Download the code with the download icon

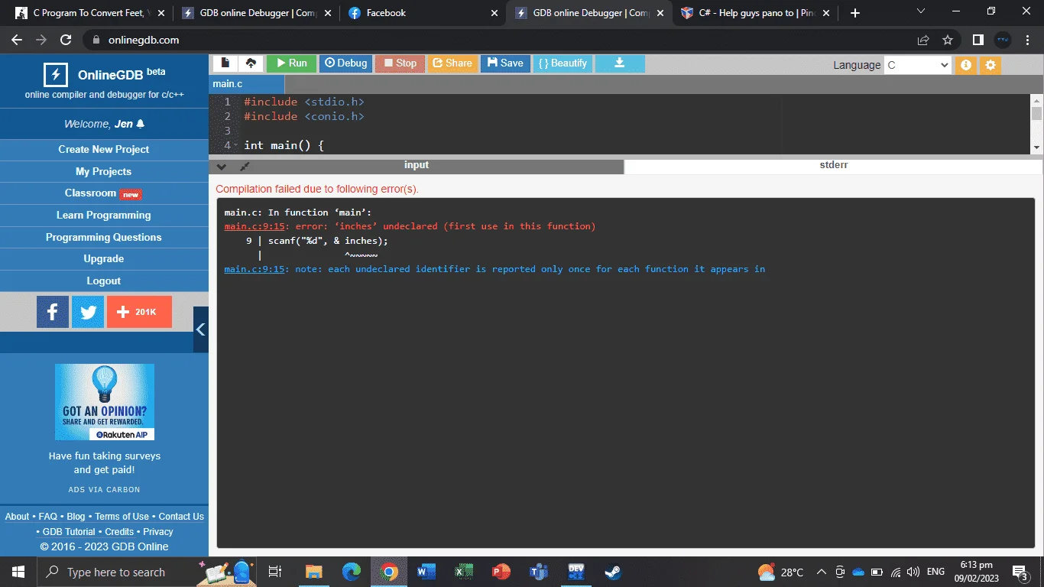click(620, 63)
